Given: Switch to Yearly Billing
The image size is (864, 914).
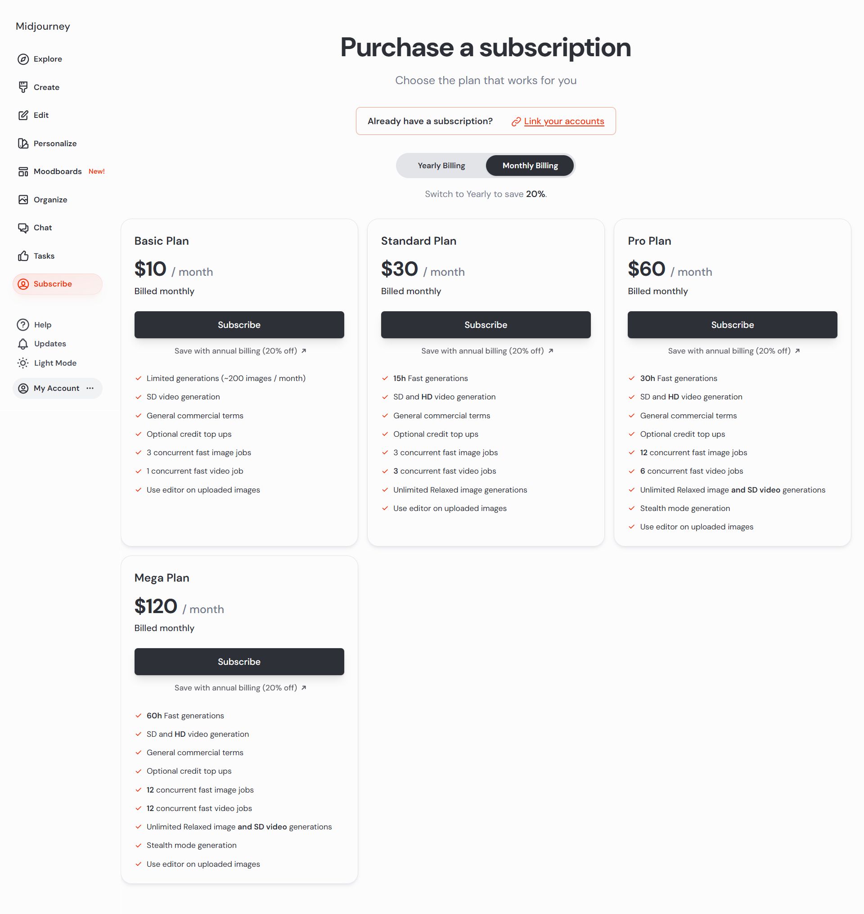Looking at the screenshot, I should pyautogui.click(x=441, y=166).
